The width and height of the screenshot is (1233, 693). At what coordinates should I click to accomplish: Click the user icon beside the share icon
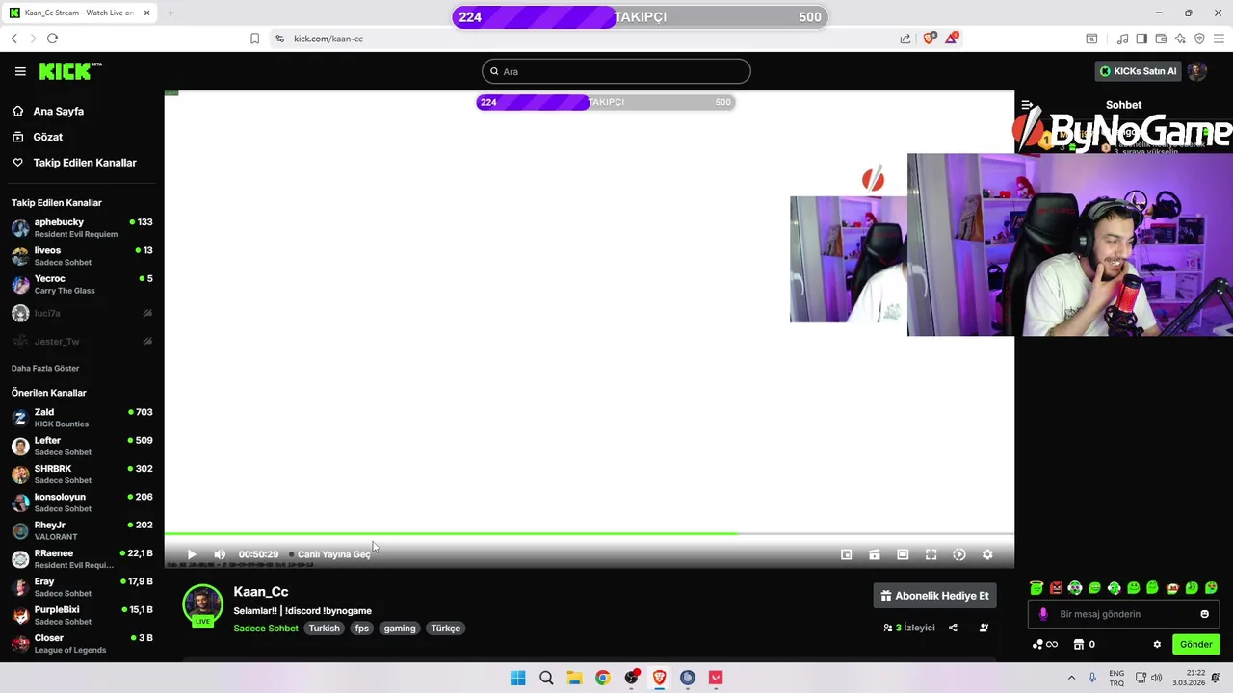pyautogui.click(x=984, y=628)
